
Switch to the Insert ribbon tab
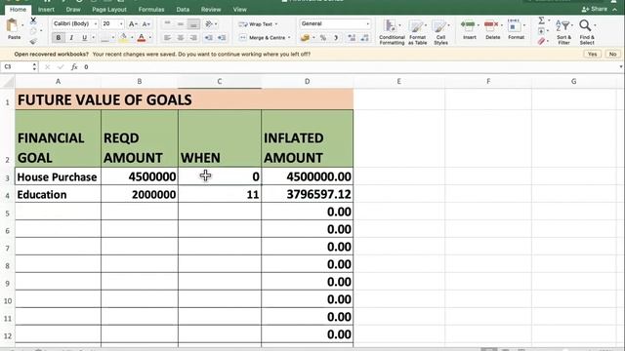click(46, 9)
